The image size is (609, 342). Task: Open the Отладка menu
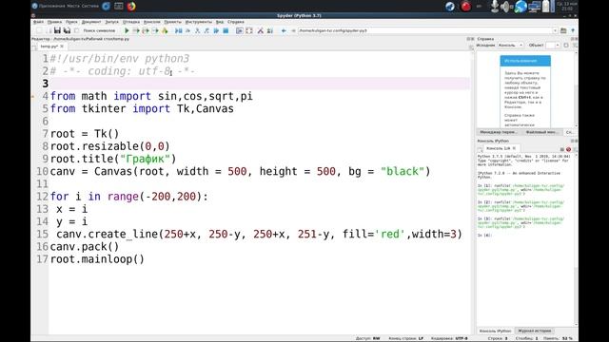point(131,22)
